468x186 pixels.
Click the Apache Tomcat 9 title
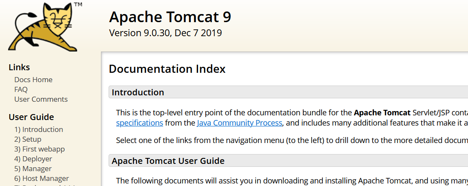(170, 17)
